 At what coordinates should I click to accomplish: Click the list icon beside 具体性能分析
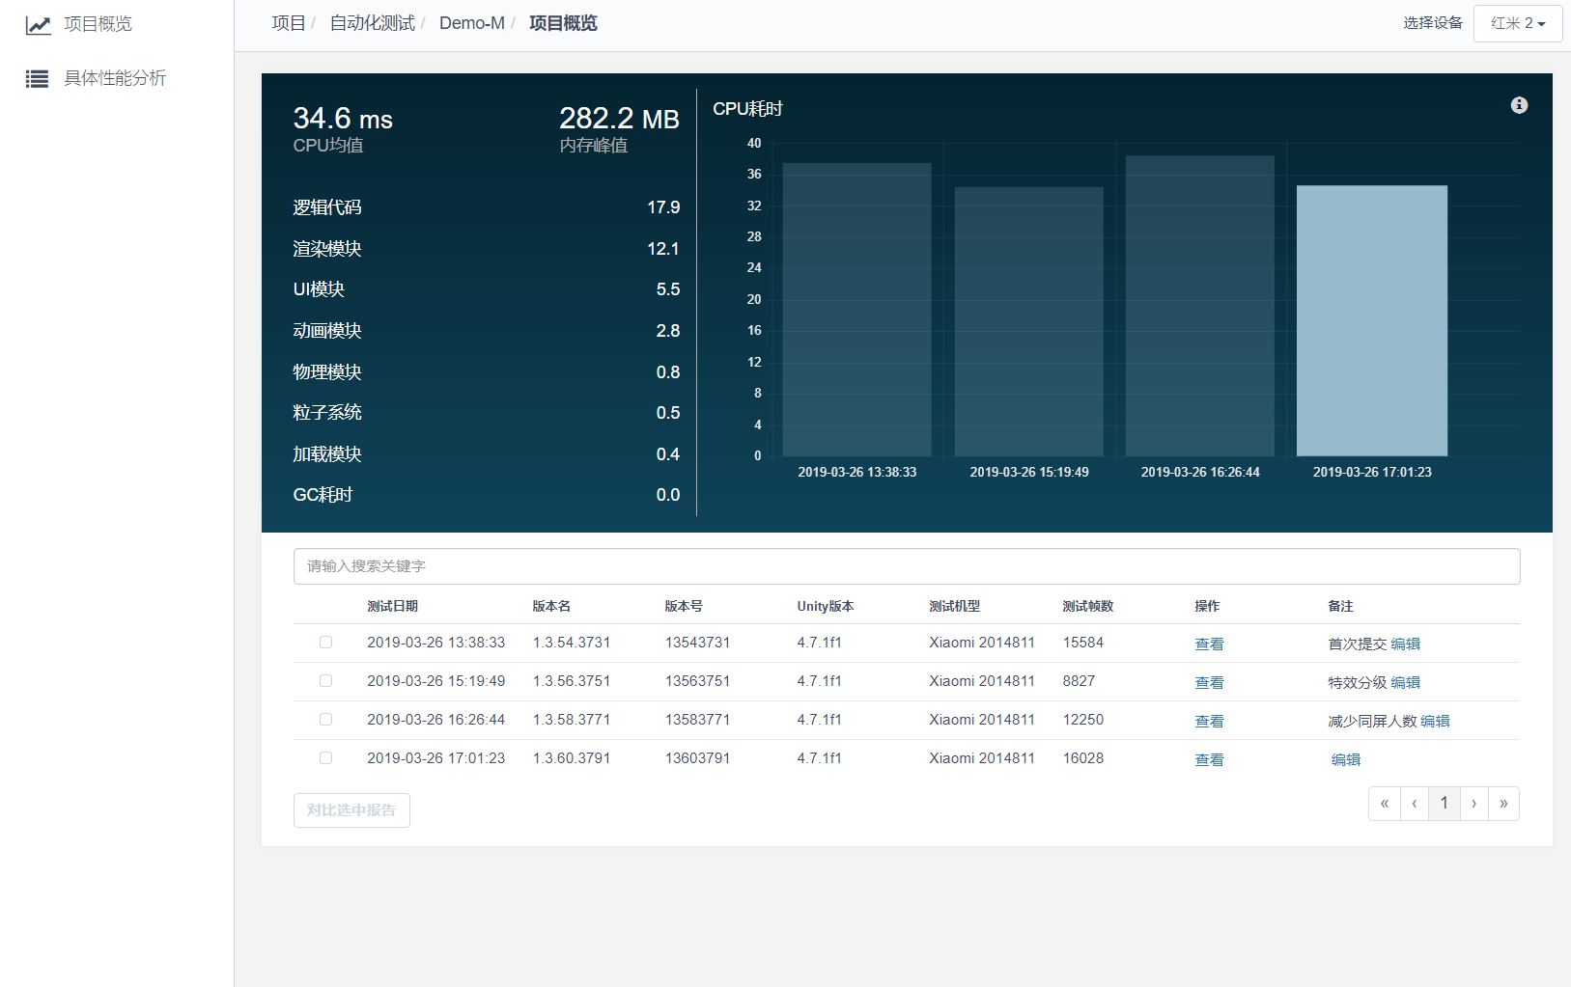tap(38, 79)
